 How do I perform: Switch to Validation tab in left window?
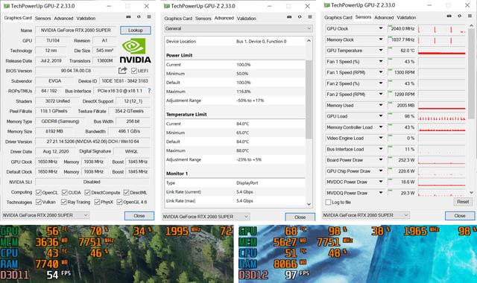coord(86,18)
